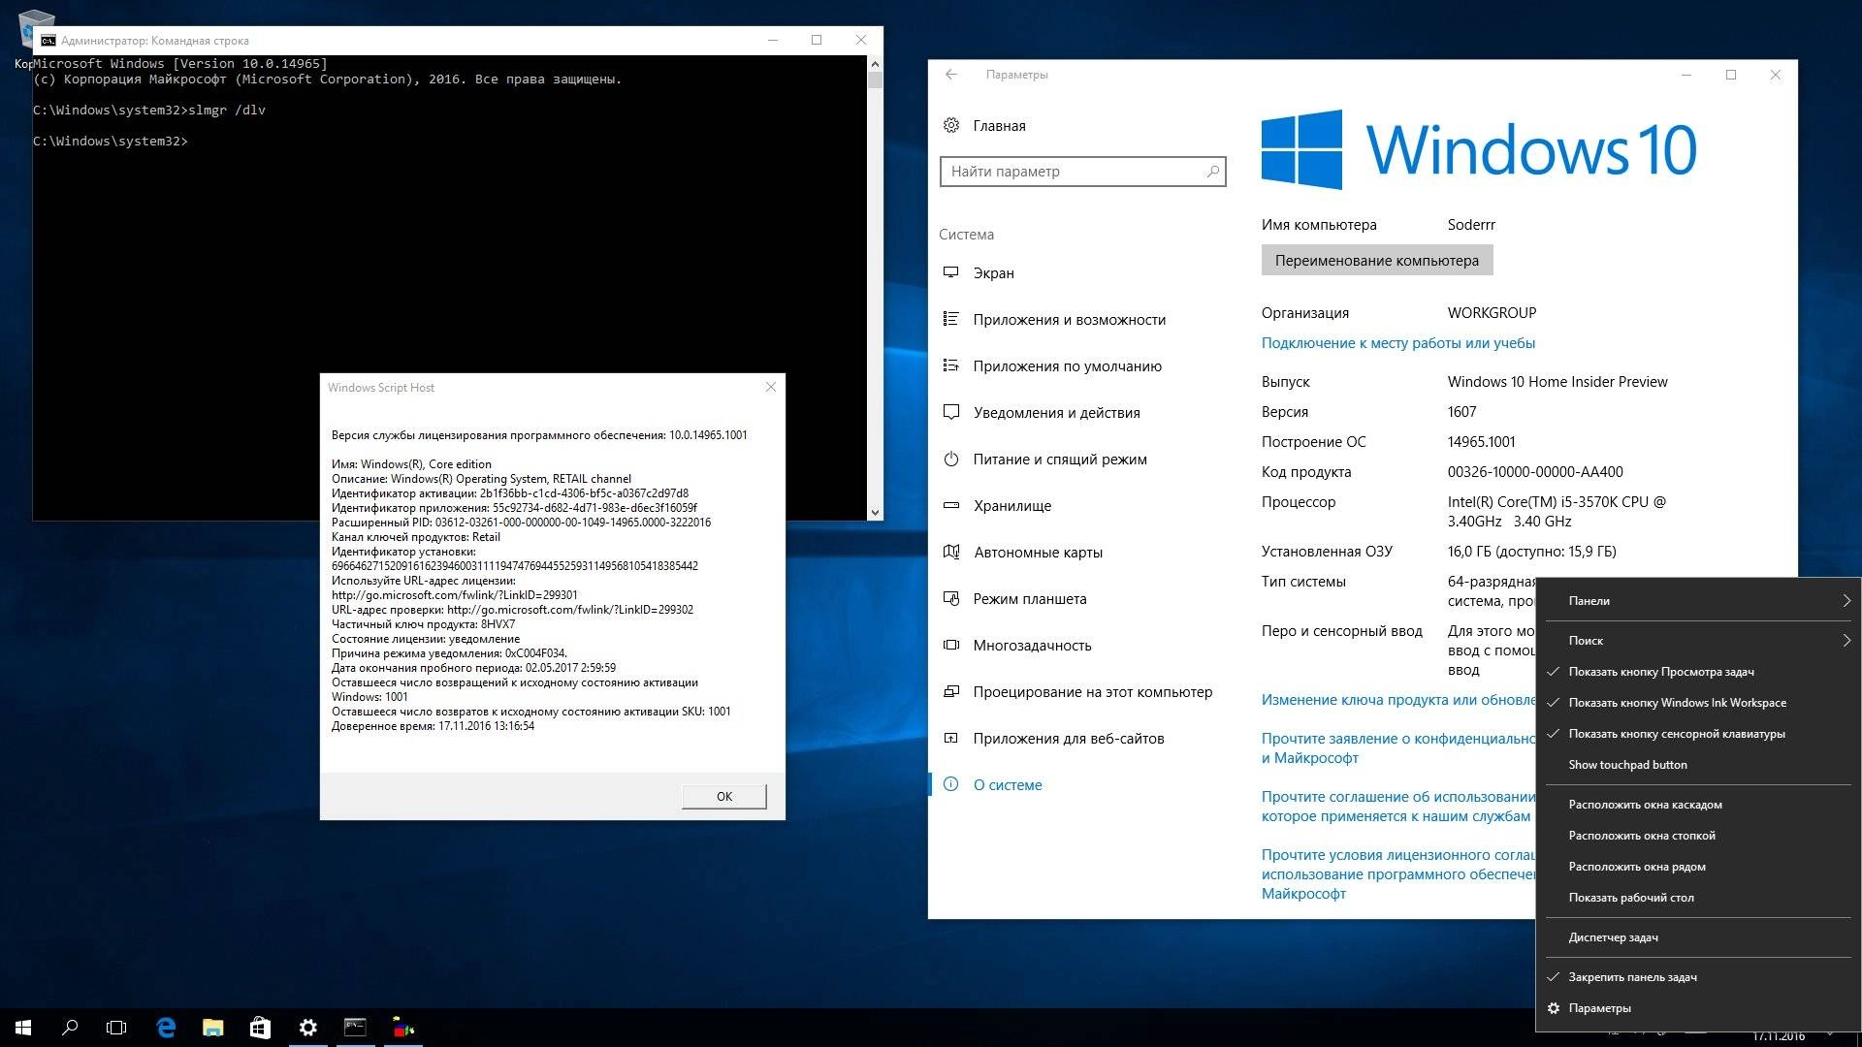Click the Windows 10 Home Insider Preview value
This screenshot has width=1862, height=1047.
(1557, 382)
